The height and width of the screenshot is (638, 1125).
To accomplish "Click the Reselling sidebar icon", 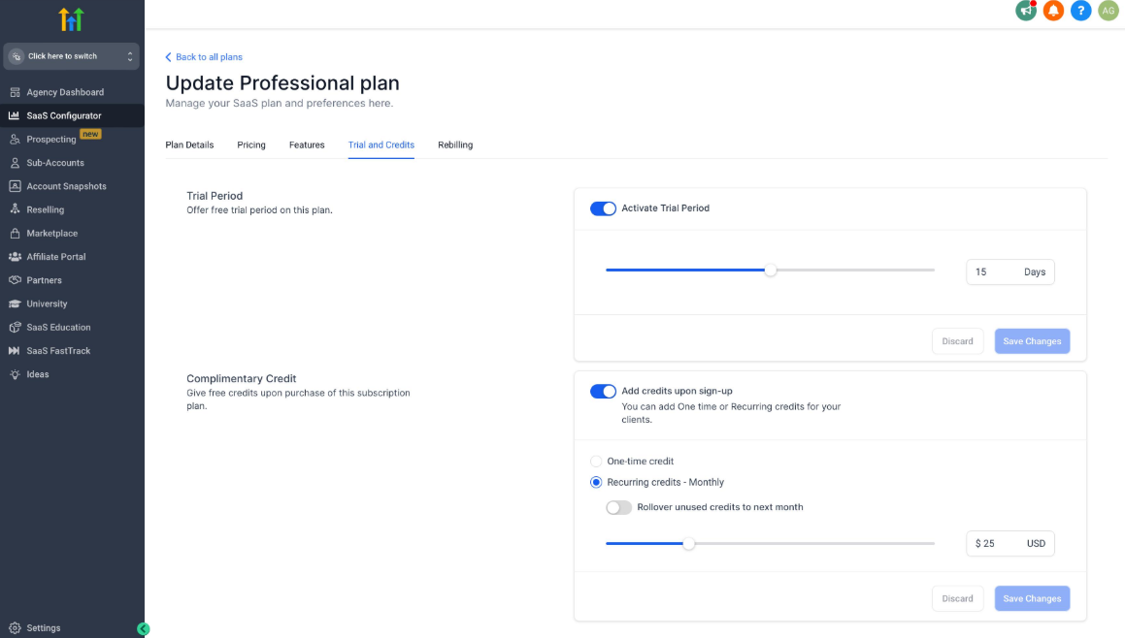I will click(x=15, y=209).
